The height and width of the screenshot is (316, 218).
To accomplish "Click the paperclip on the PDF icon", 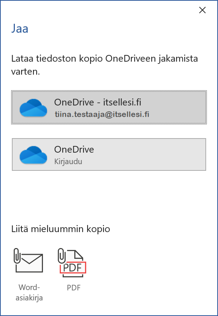I will (62, 256).
